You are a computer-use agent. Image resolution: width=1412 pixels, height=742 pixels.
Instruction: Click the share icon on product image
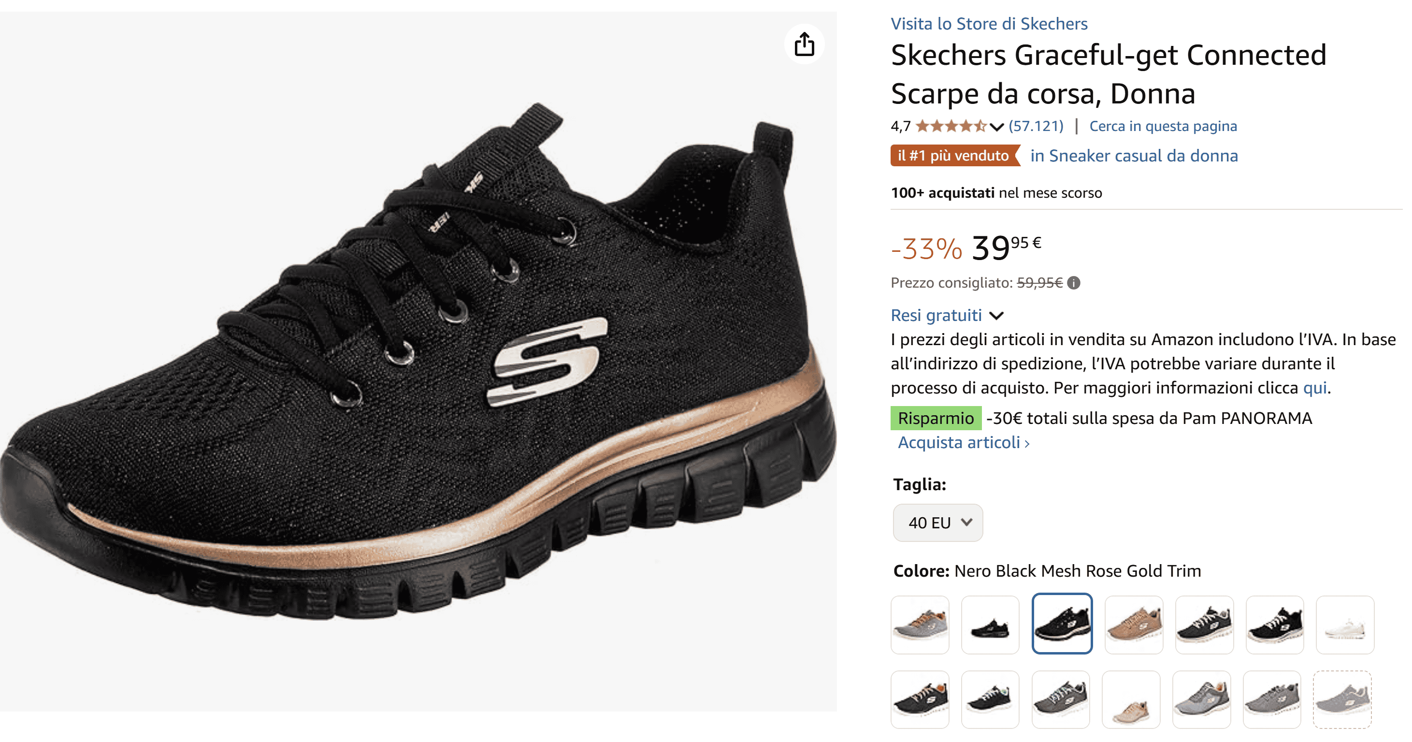804,44
